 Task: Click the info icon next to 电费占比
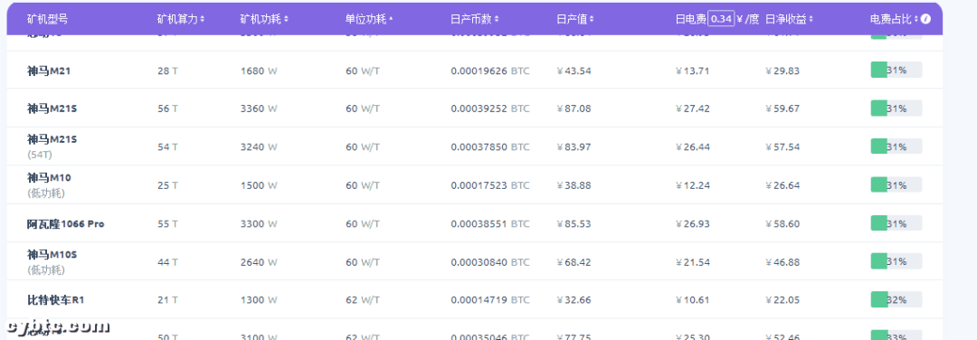click(x=926, y=19)
